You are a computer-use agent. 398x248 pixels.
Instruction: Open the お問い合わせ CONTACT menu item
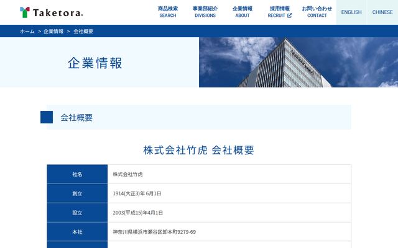coord(317,12)
